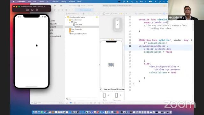
Task: Click the yellow dot beside View Controller Scene
Action: (x=97, y=17)
